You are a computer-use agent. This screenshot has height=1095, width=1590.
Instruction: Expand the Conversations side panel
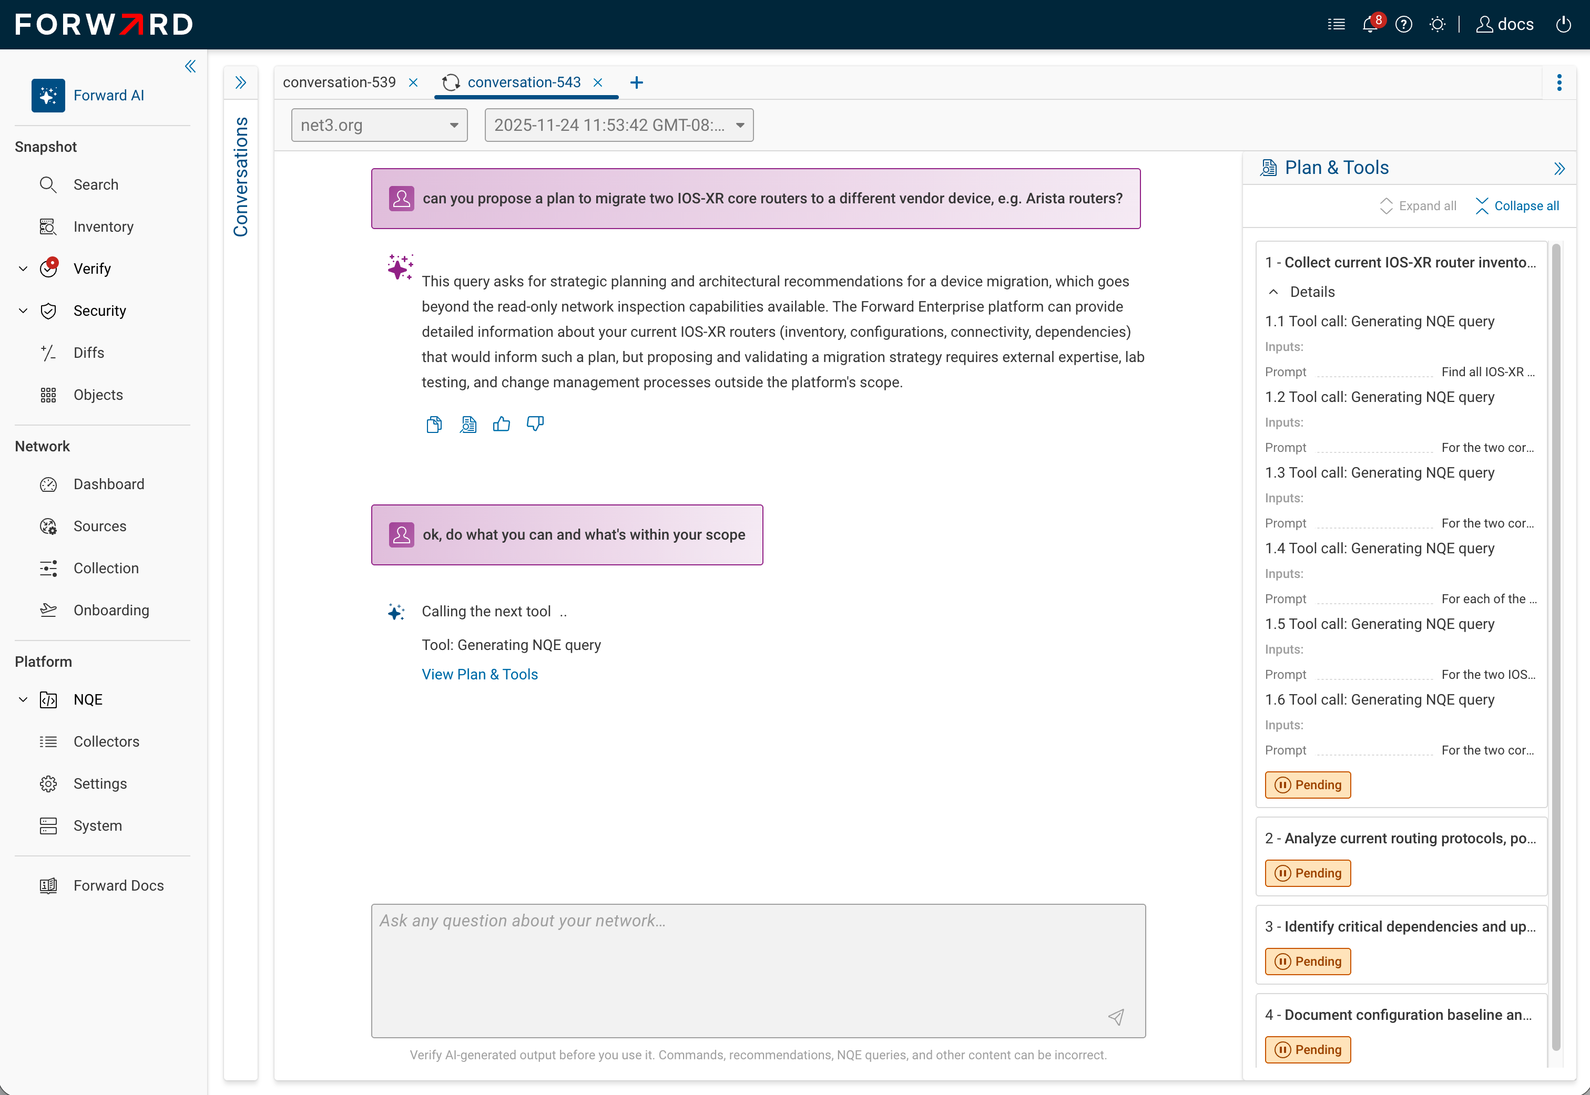240,82
